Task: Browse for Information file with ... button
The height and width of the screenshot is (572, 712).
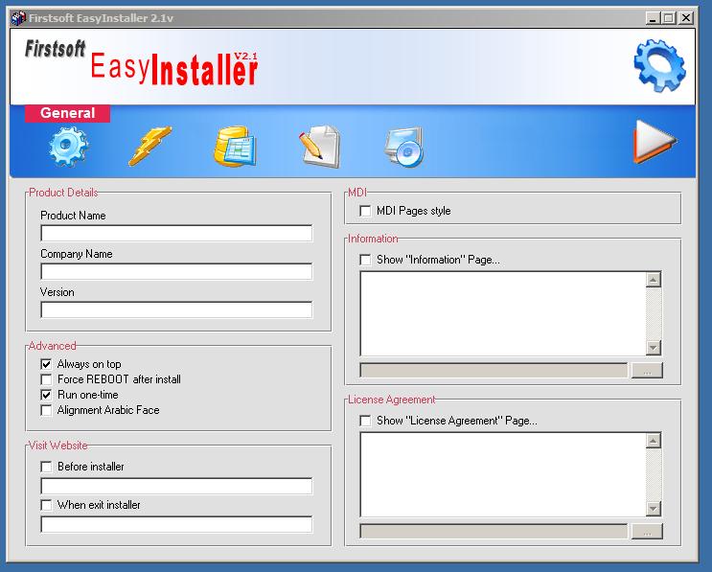Action: click(x=647, y=371)
